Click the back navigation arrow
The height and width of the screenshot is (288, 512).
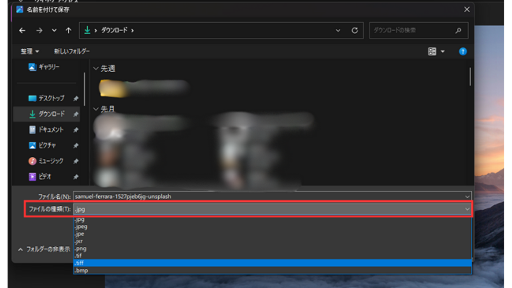(22, 30)
